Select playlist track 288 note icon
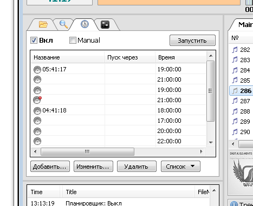This screenshot has width=253, height=206. (x=235, y=111)
